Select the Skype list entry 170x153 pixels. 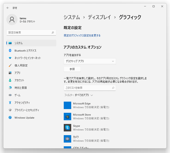click(86, 128)
